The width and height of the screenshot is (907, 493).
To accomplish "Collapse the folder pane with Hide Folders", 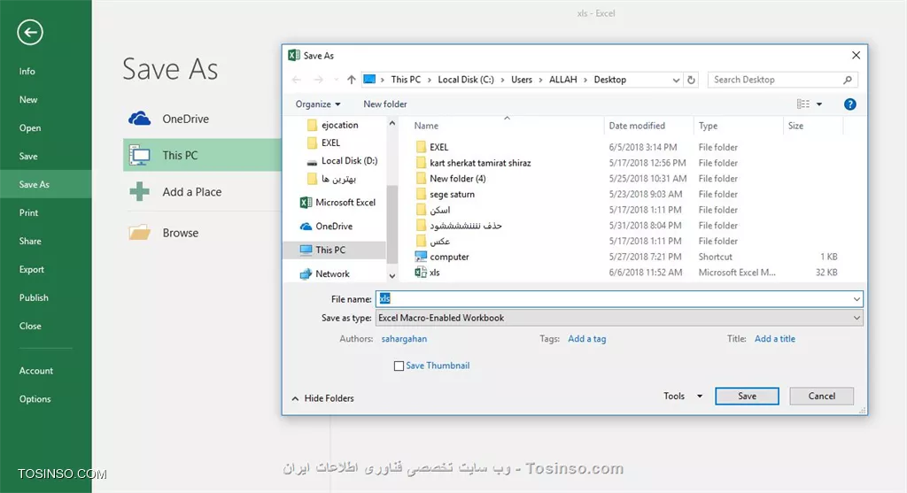I will tap(322, 398).
